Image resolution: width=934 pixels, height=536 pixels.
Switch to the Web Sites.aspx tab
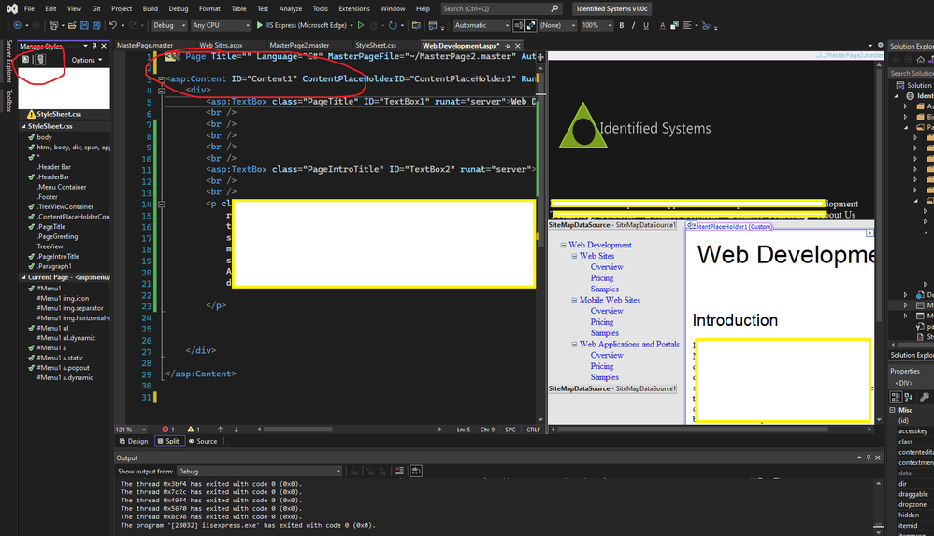pyautogui.click(x=221, y=45)
